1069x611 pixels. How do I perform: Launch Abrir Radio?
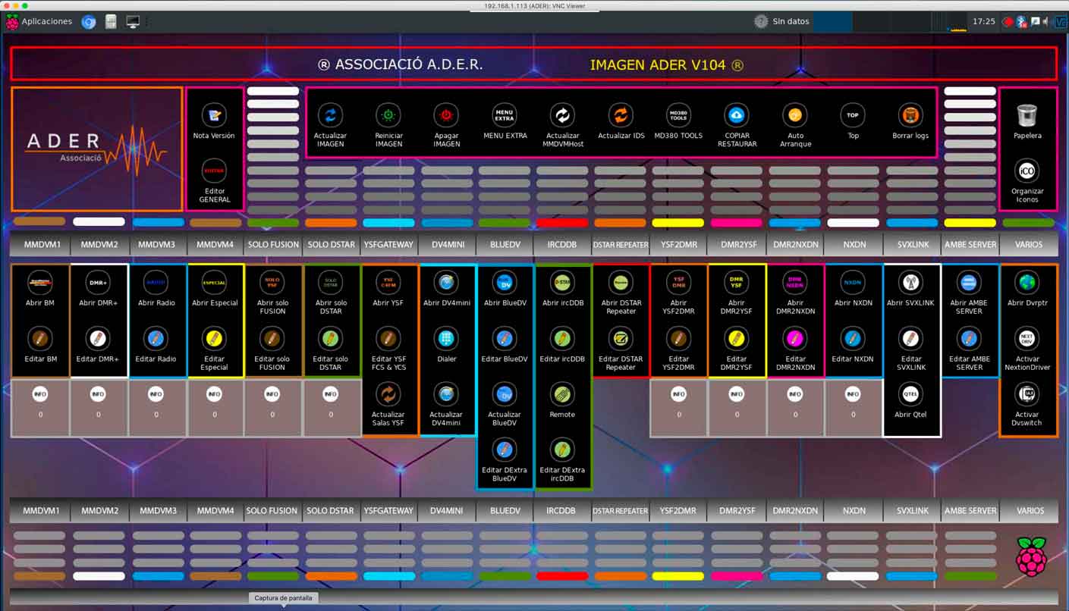(x=156, y=283)
